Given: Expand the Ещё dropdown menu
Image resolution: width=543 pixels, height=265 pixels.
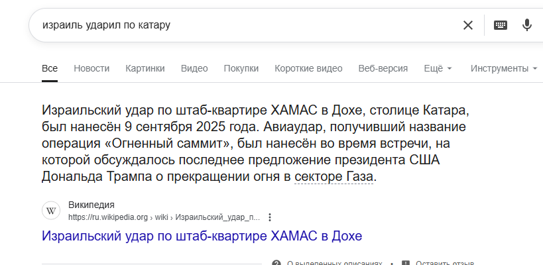Looking at the screenshot, I should tap(438, 68).
